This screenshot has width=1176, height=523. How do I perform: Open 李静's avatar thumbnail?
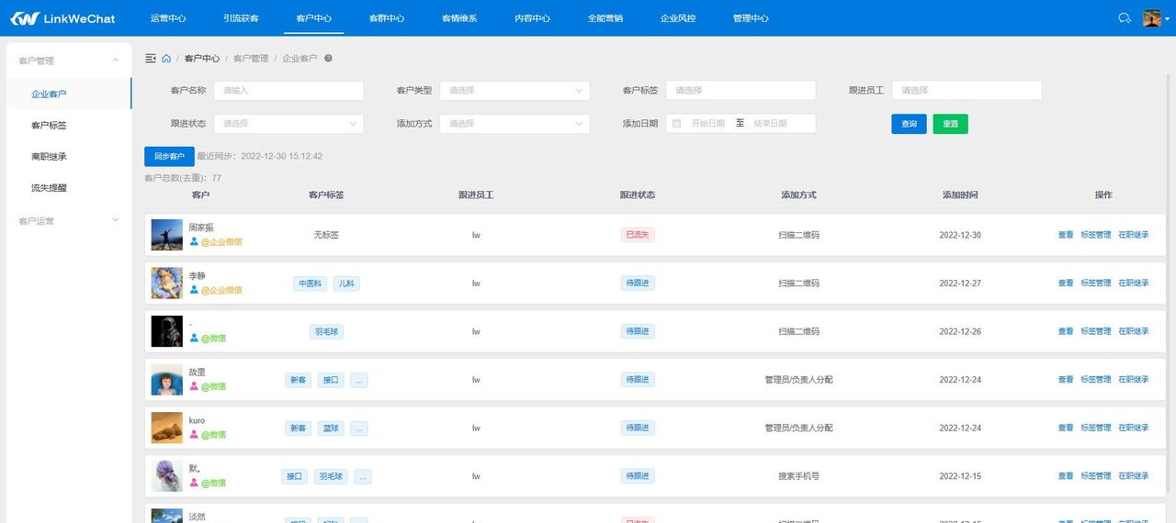pyautogui.click(x=167, y=283)
